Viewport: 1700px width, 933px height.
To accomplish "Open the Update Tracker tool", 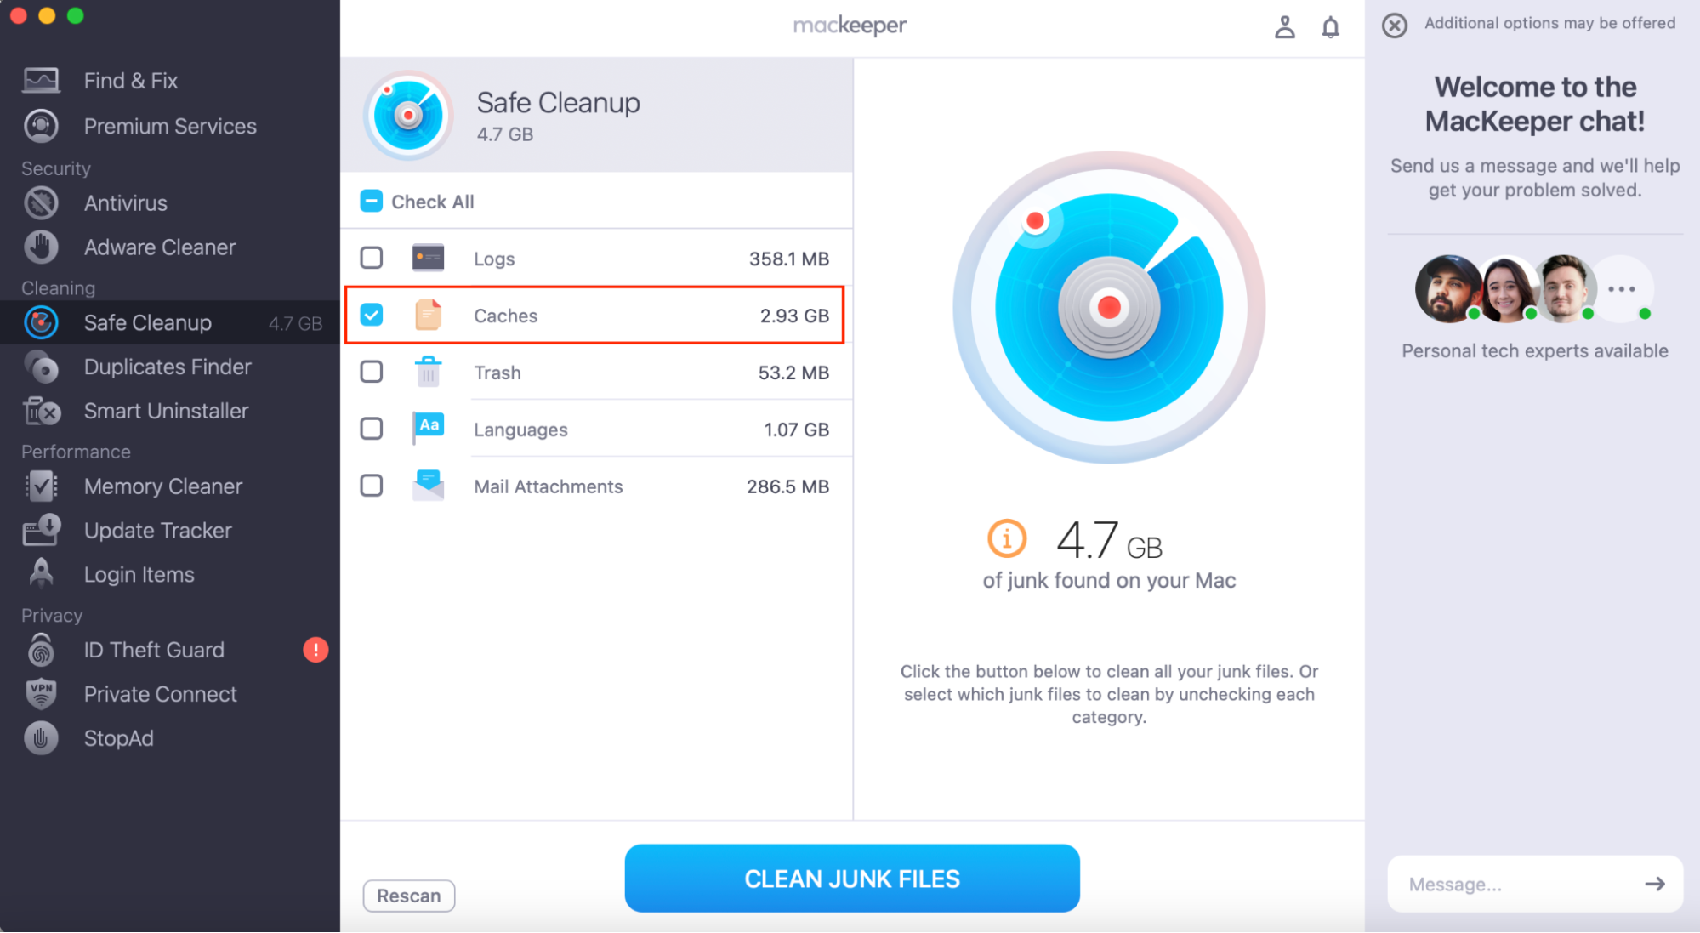I will [x=157, y=530].
